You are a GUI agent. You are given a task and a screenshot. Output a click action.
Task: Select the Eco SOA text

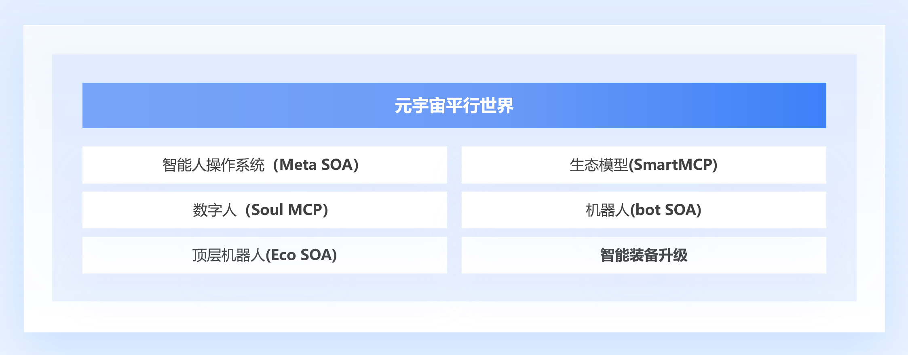[301, 255]
